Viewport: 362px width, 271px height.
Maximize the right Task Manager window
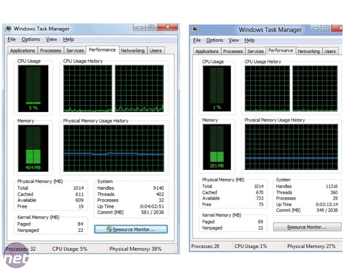[326, 28]
